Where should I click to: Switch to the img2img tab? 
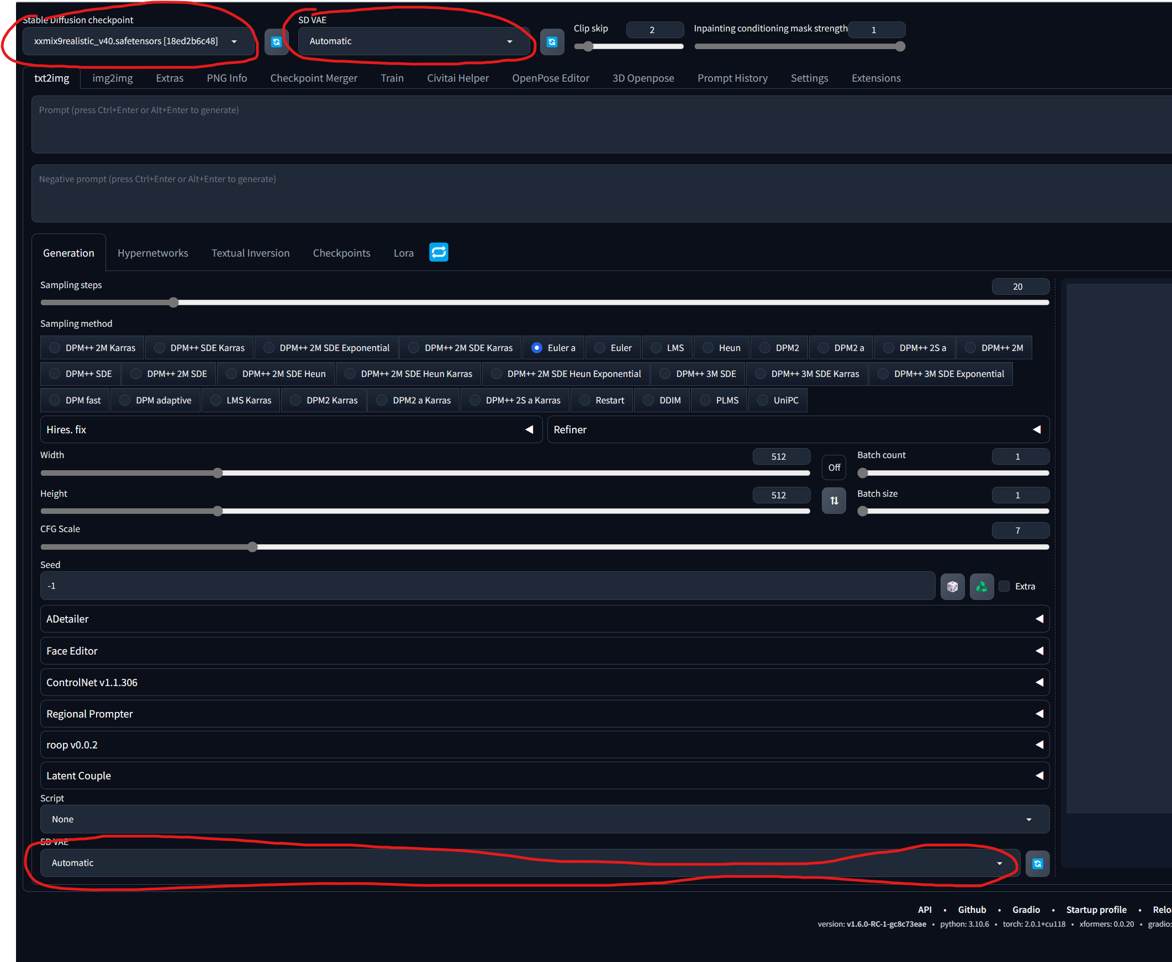113,78
